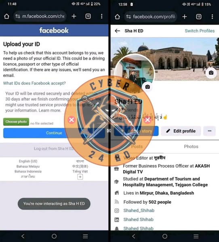Tap Switch Profiles link
The height and width of the screenshot is (242, 219).
coord(200,31)
